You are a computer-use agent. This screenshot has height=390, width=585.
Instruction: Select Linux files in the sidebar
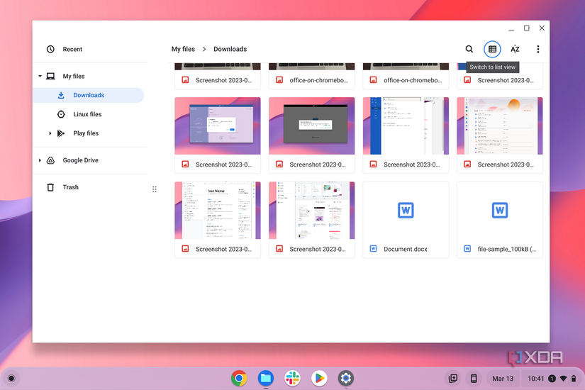[x=89, y=114]
